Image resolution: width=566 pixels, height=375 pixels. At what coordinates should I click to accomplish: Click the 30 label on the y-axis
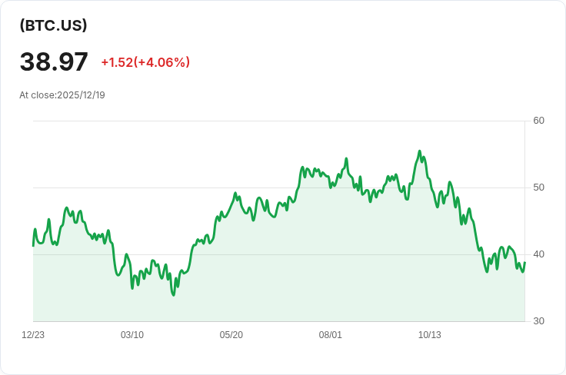[538, 321]
